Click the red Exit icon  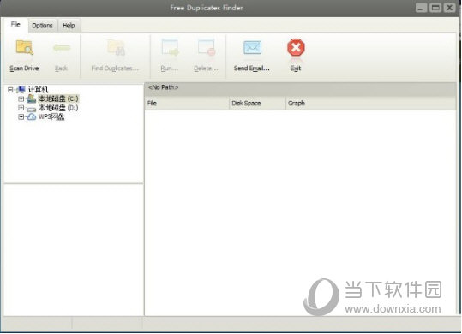[296, 47]
